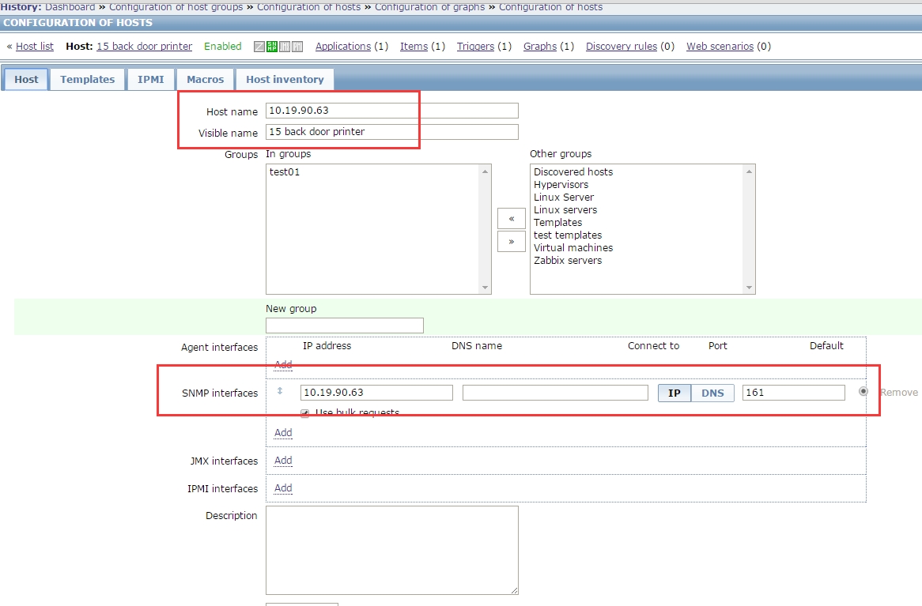Switch to the Host tab
The image size is (922, 606).
[x=26, y=79]
